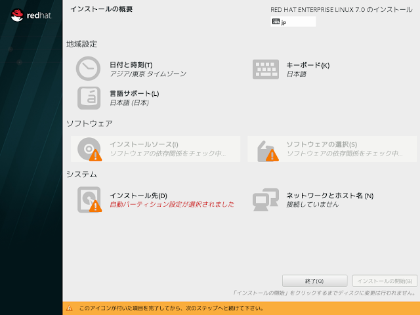The height and width of the screenshot is (315, 420).
Task: Open ネットワークとホスト名 (N) label
Action: pyautogui.click(x=330, y=196)
